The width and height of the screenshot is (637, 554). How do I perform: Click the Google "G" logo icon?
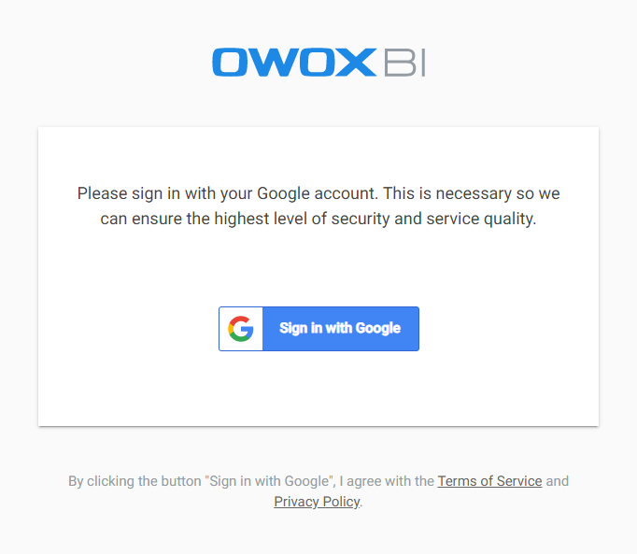point(241,329)
